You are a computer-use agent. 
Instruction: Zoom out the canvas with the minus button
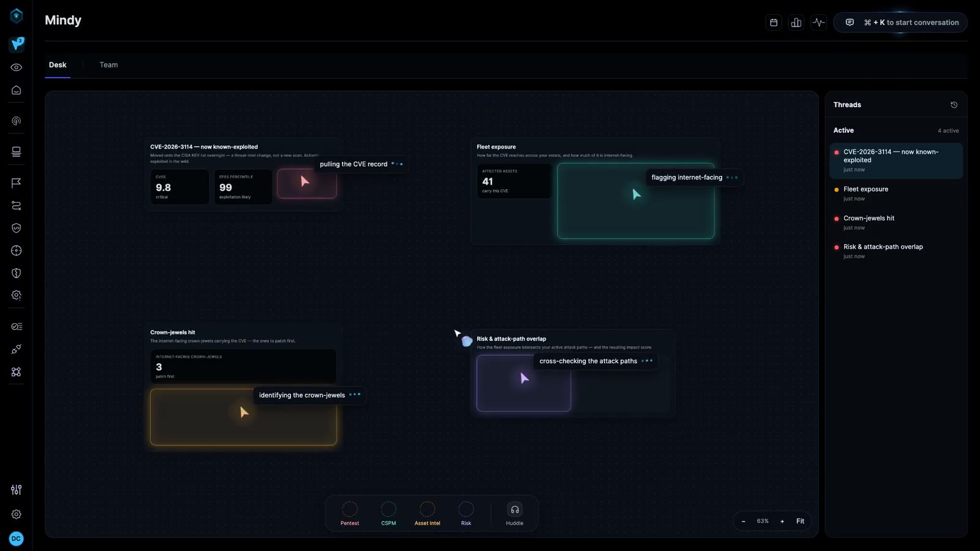[744, 521]
